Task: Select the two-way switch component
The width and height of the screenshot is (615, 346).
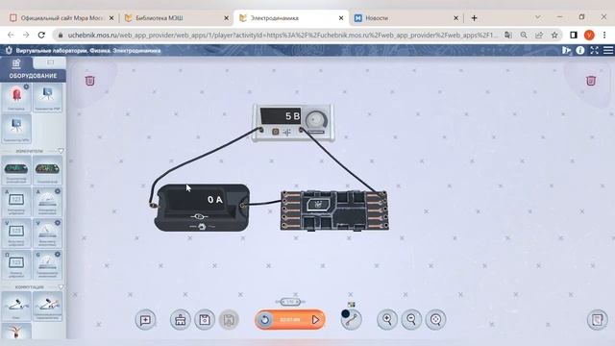Action: coord(47,307)
